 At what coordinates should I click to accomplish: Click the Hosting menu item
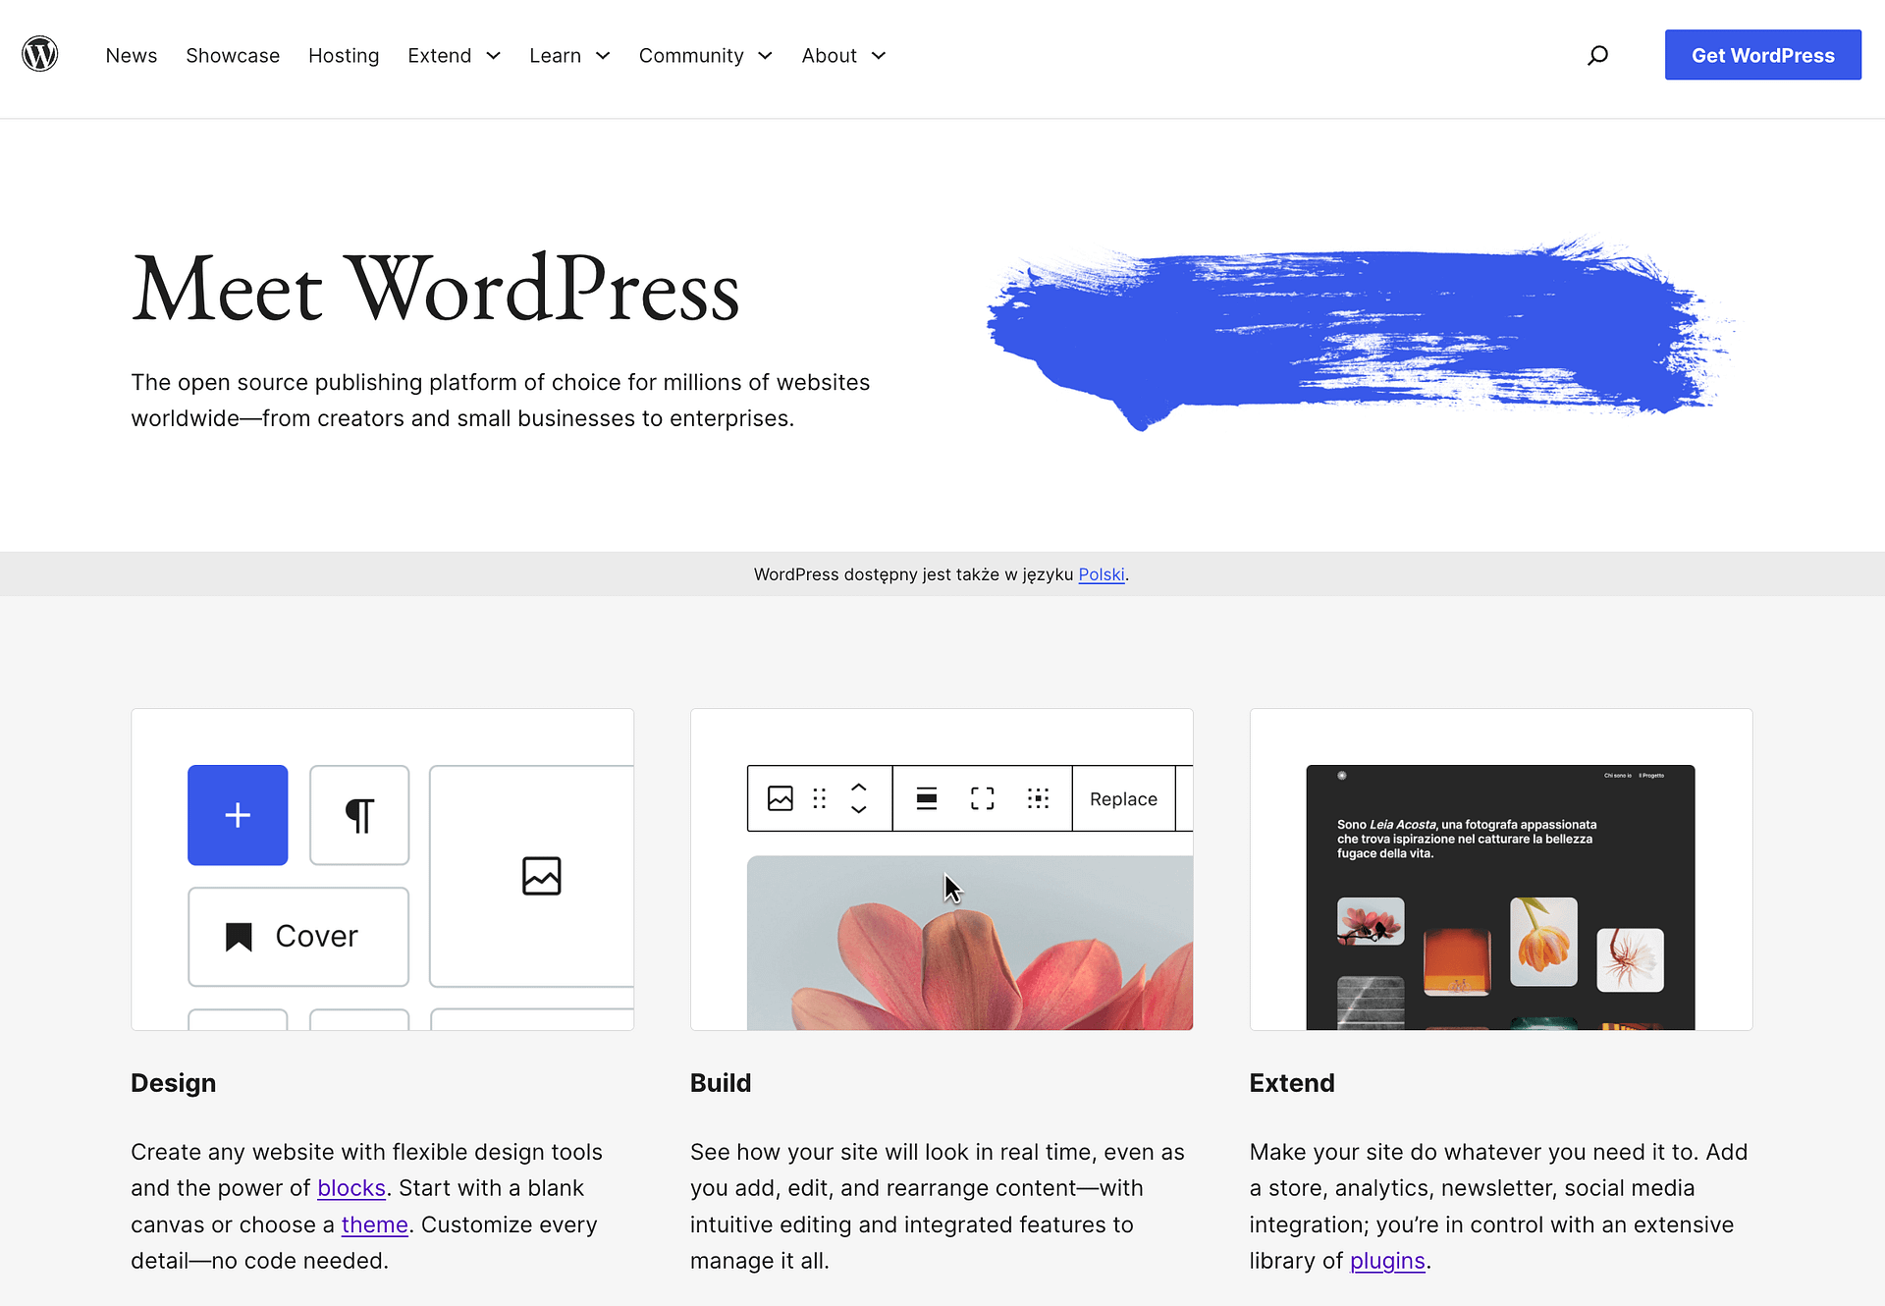pos(344,54)
